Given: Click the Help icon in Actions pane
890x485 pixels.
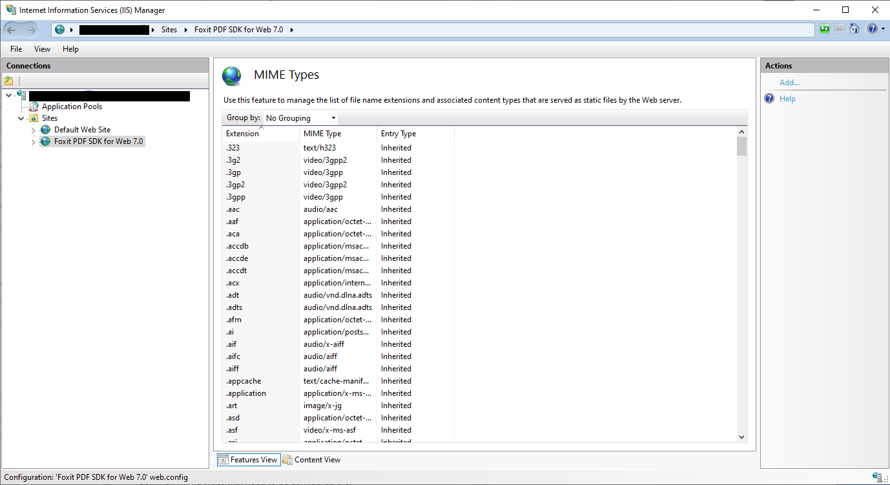Looking at the screenshot, I should tap(769, 99).
